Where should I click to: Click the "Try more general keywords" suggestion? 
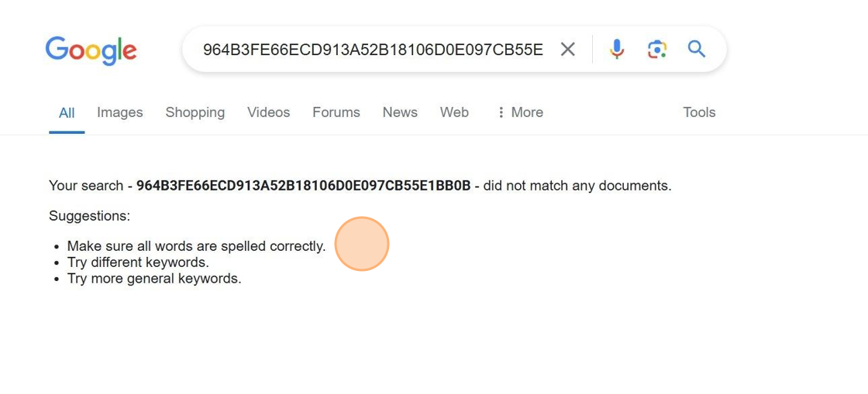click(154, 279)
